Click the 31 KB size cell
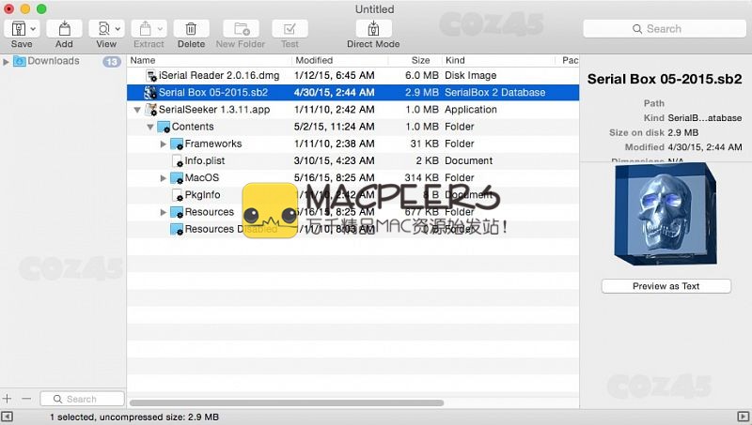 pos(425,144)
